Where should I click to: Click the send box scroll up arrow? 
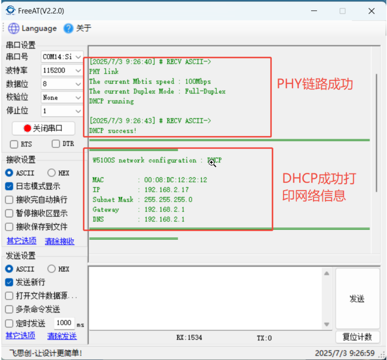coord(327,273)
